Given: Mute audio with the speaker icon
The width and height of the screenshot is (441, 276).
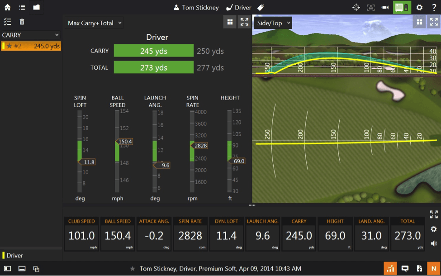Looking at the screenshot, I should click(433, 243).
